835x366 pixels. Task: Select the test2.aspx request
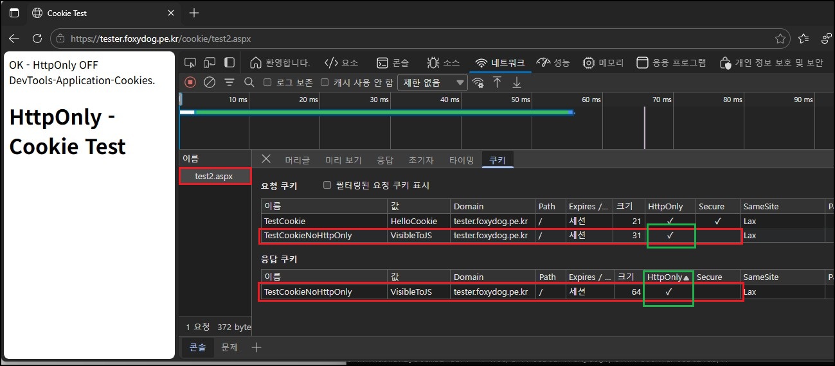pos(215,176)
